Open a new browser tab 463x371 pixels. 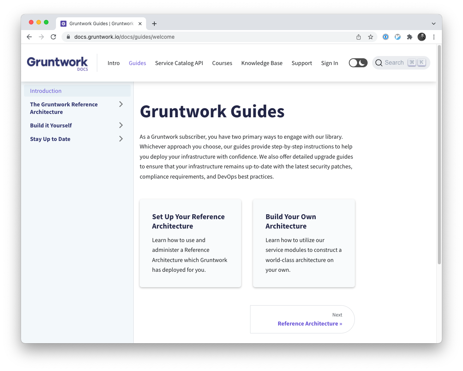tap(154, 24)
